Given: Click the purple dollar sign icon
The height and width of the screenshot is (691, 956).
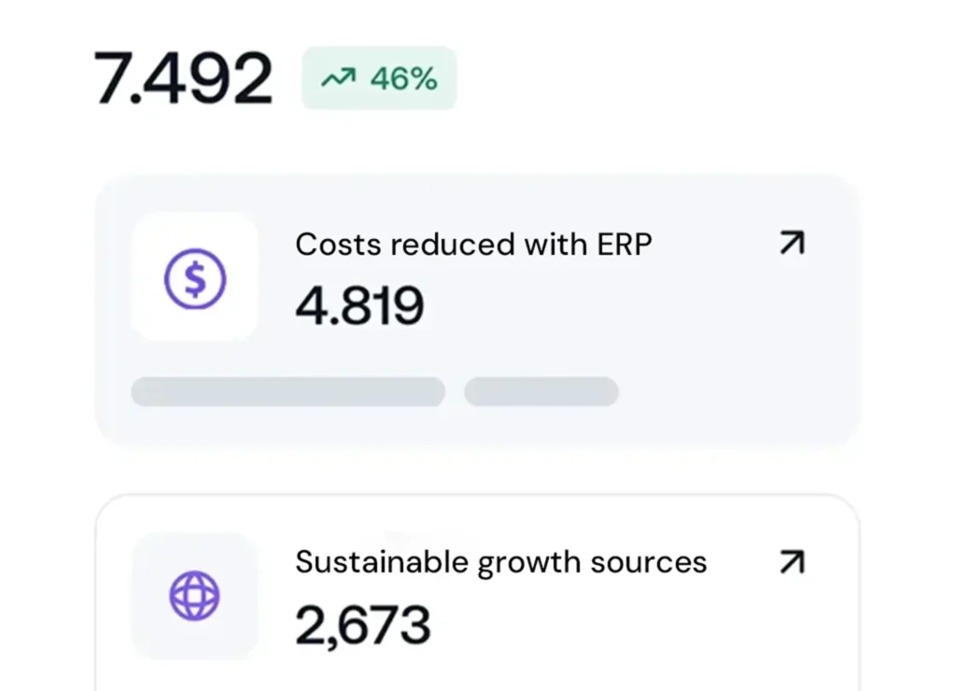Looking at the screenshot, I should point(195,278).
